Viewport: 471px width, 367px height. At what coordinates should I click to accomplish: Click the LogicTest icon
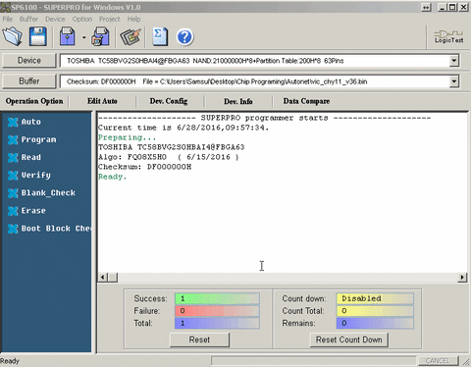coord(448,36)
